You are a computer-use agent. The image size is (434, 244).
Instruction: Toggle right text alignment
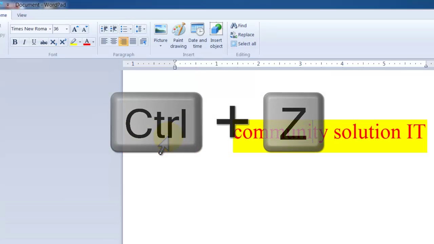point(123,42)
